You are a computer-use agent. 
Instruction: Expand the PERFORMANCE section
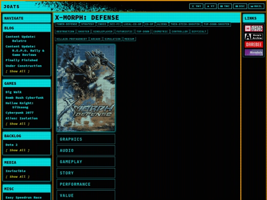point(86,184)
